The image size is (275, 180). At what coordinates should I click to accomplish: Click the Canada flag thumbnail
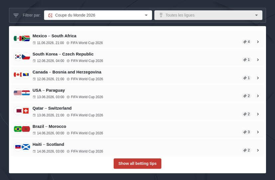17,75
